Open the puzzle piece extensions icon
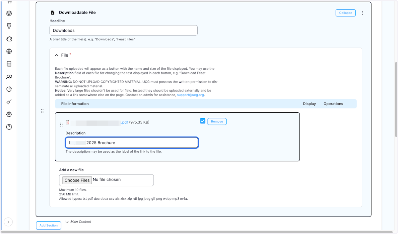The height and width of the screenshot is (234, 398). pyautogui.click(x=9, y=39)
